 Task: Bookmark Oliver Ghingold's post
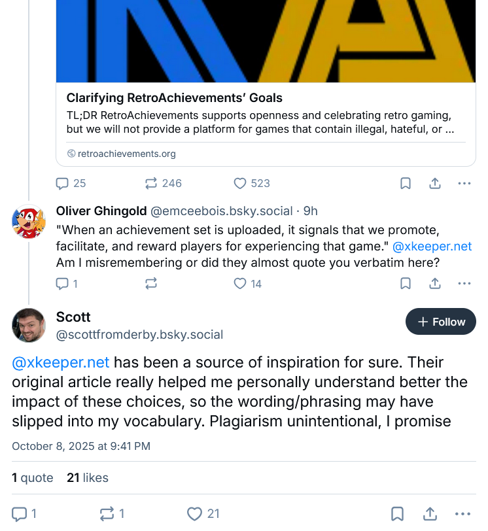click(x=406, y=283)
